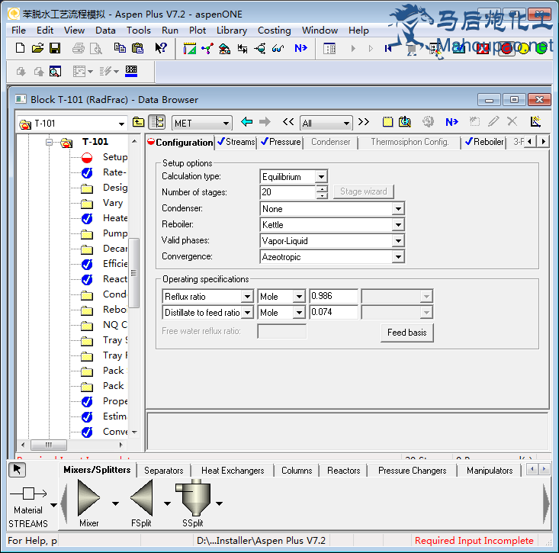Click the blue back arrow in Data Browser
Screen dimensions: 559x553
click(246, 122)
